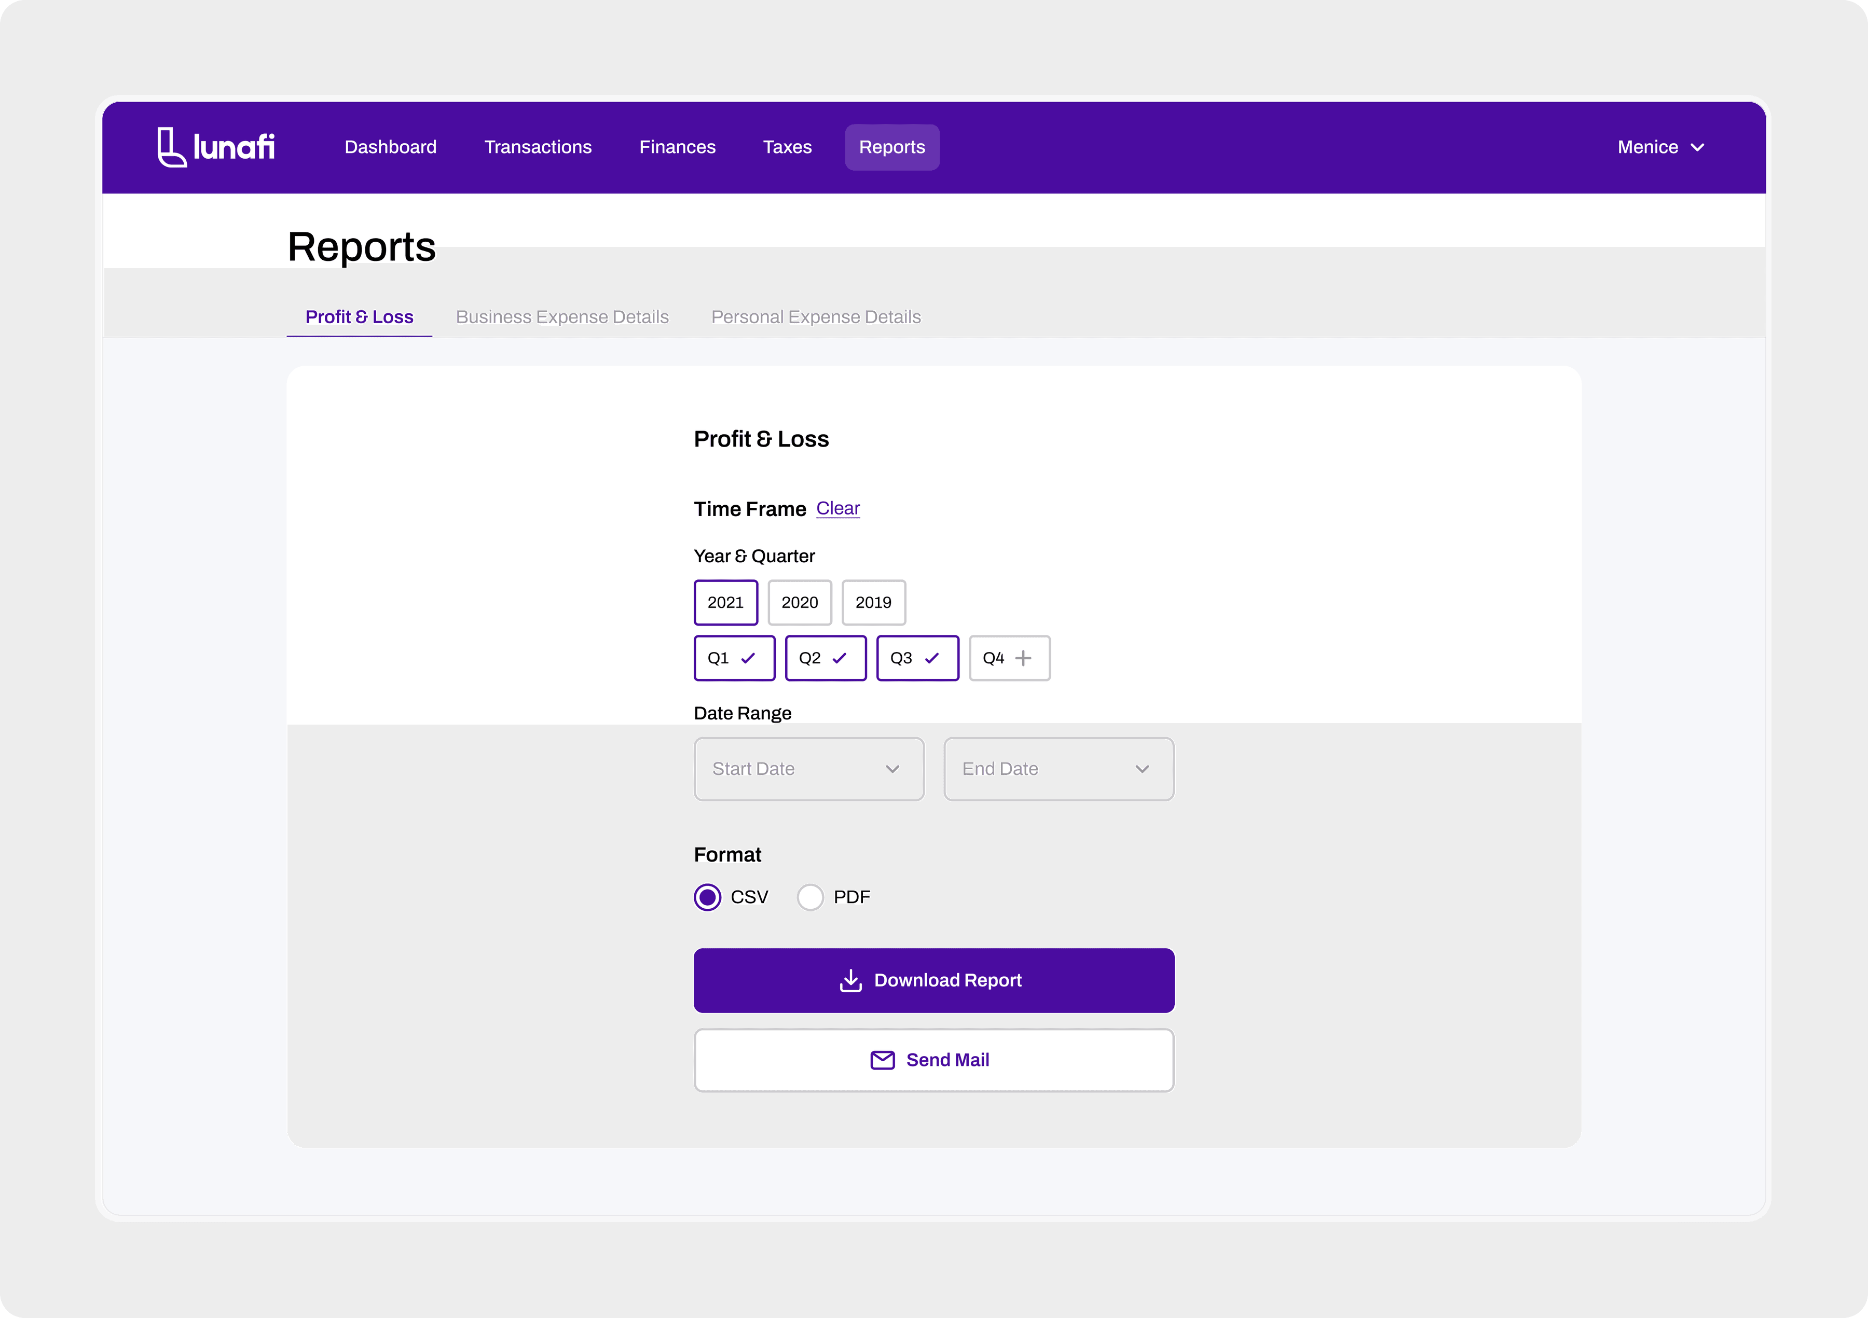
Task: Click the envelope icon in Send Mail
Action: coord(882,1060)
